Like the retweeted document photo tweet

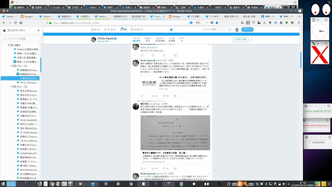click(164, 168)
